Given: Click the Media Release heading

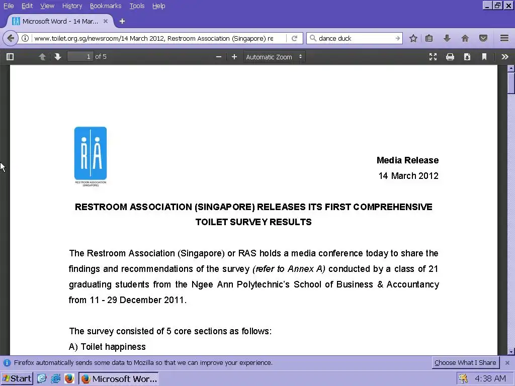Looking at the screenshot, I should pyautogui.click(x=407, y=160).
